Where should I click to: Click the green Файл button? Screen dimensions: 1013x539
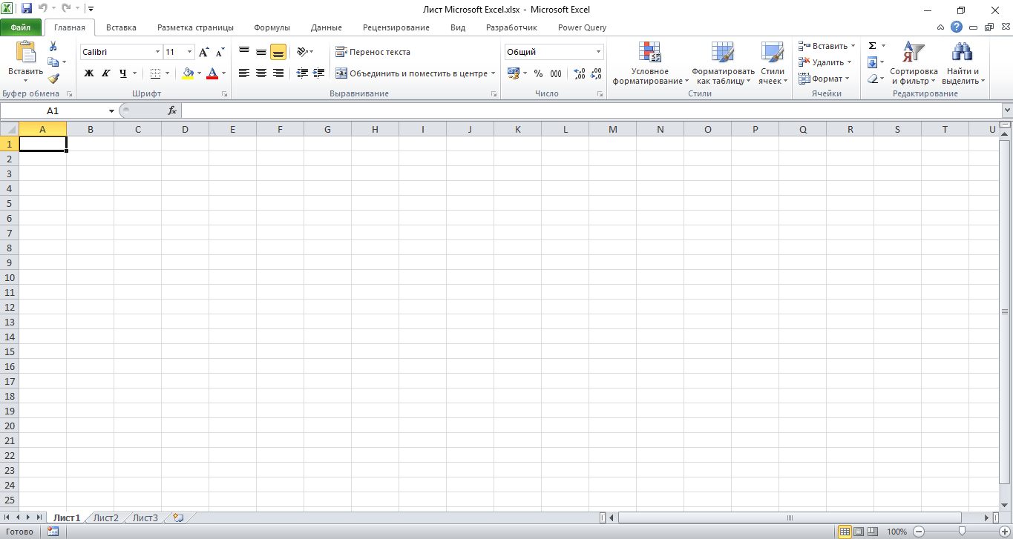(21, 27)
